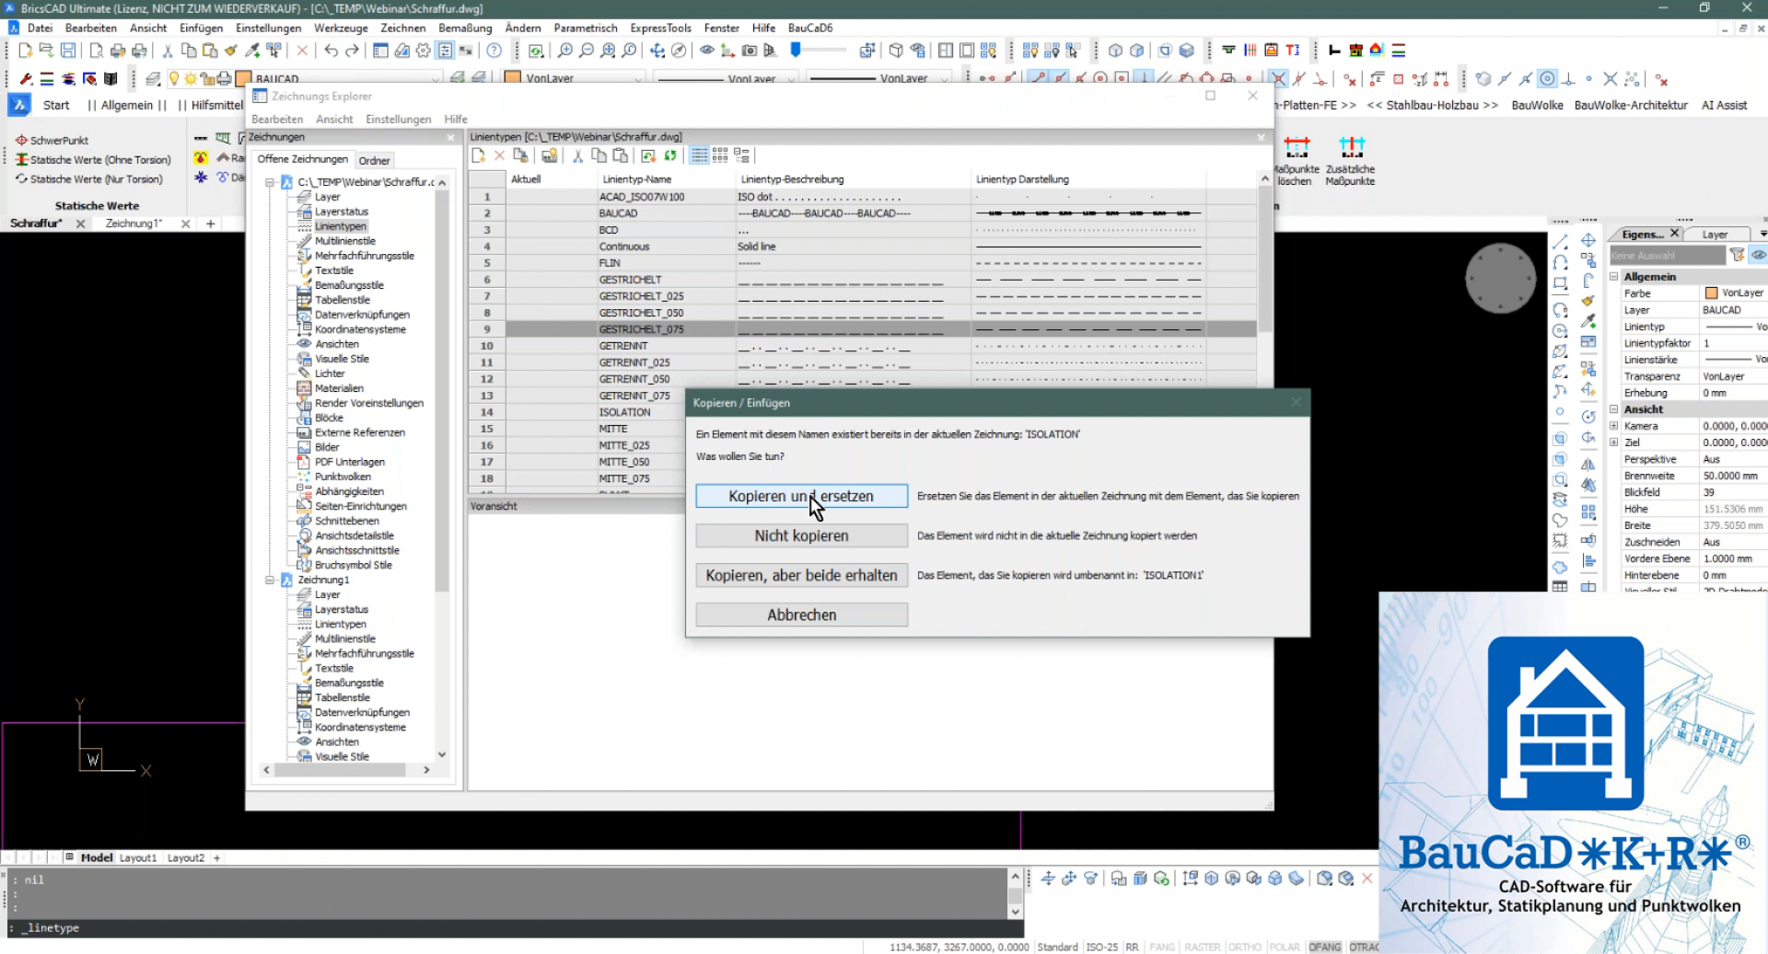1768x954 pixels.
Task: Click the Redo arrow icon
Action: pyautogui.click(x=352, y=51)
